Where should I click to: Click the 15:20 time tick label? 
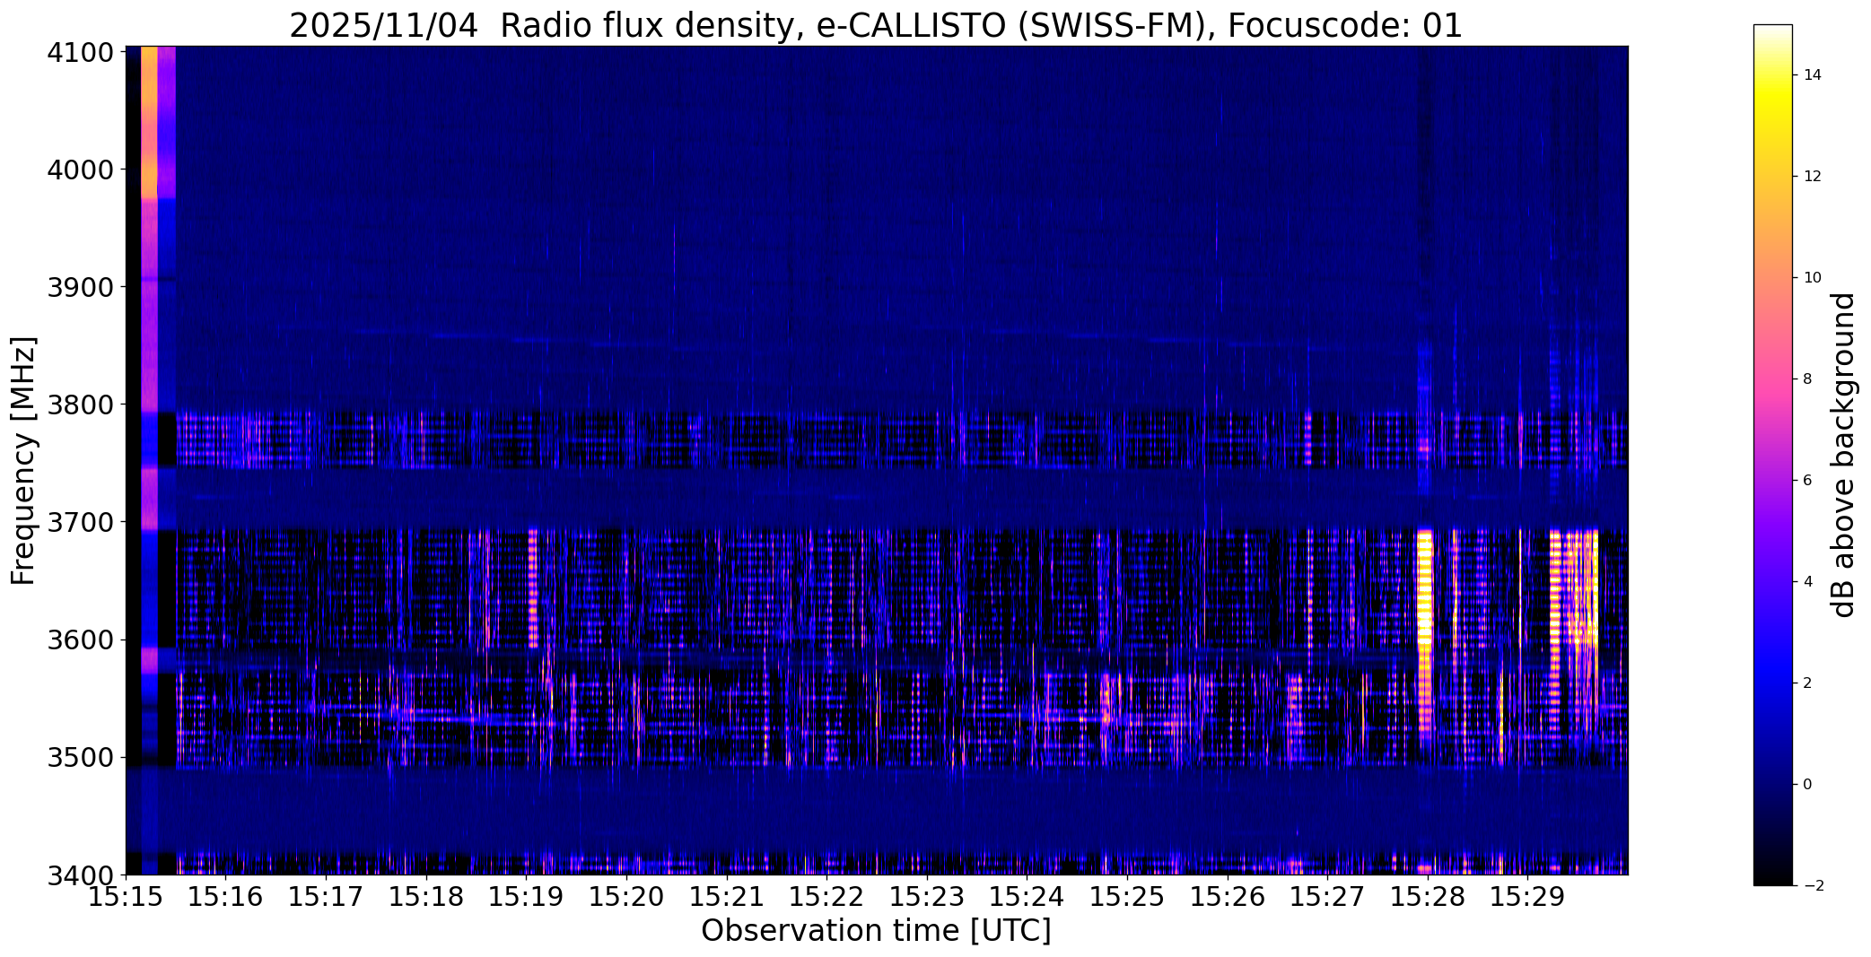[626, 897]
